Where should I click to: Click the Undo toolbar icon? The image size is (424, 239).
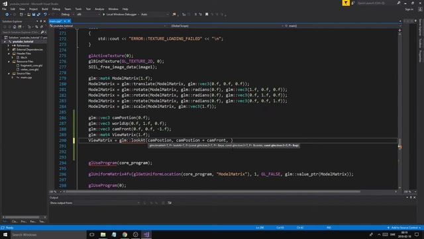(x=45, y=15)
